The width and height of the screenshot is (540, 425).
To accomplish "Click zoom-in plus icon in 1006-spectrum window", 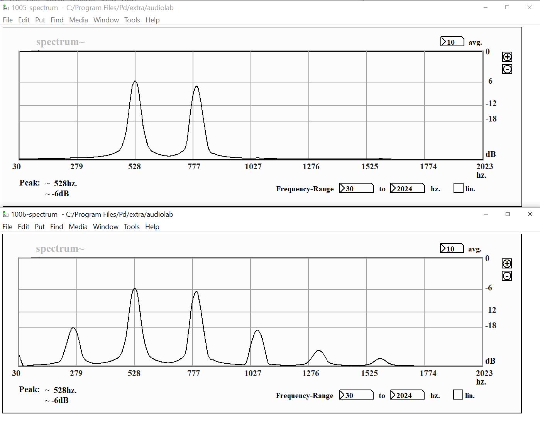I will tap(506, 264).
